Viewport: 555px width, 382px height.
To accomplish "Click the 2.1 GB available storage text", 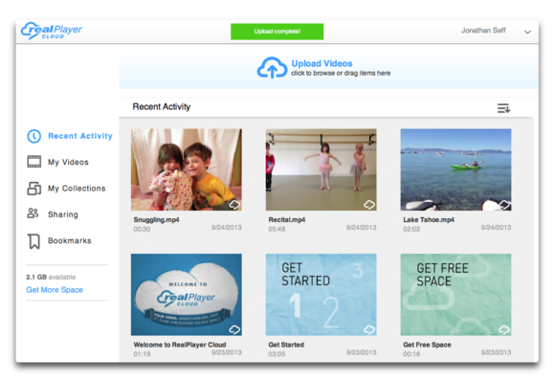I will coord(51,278).
